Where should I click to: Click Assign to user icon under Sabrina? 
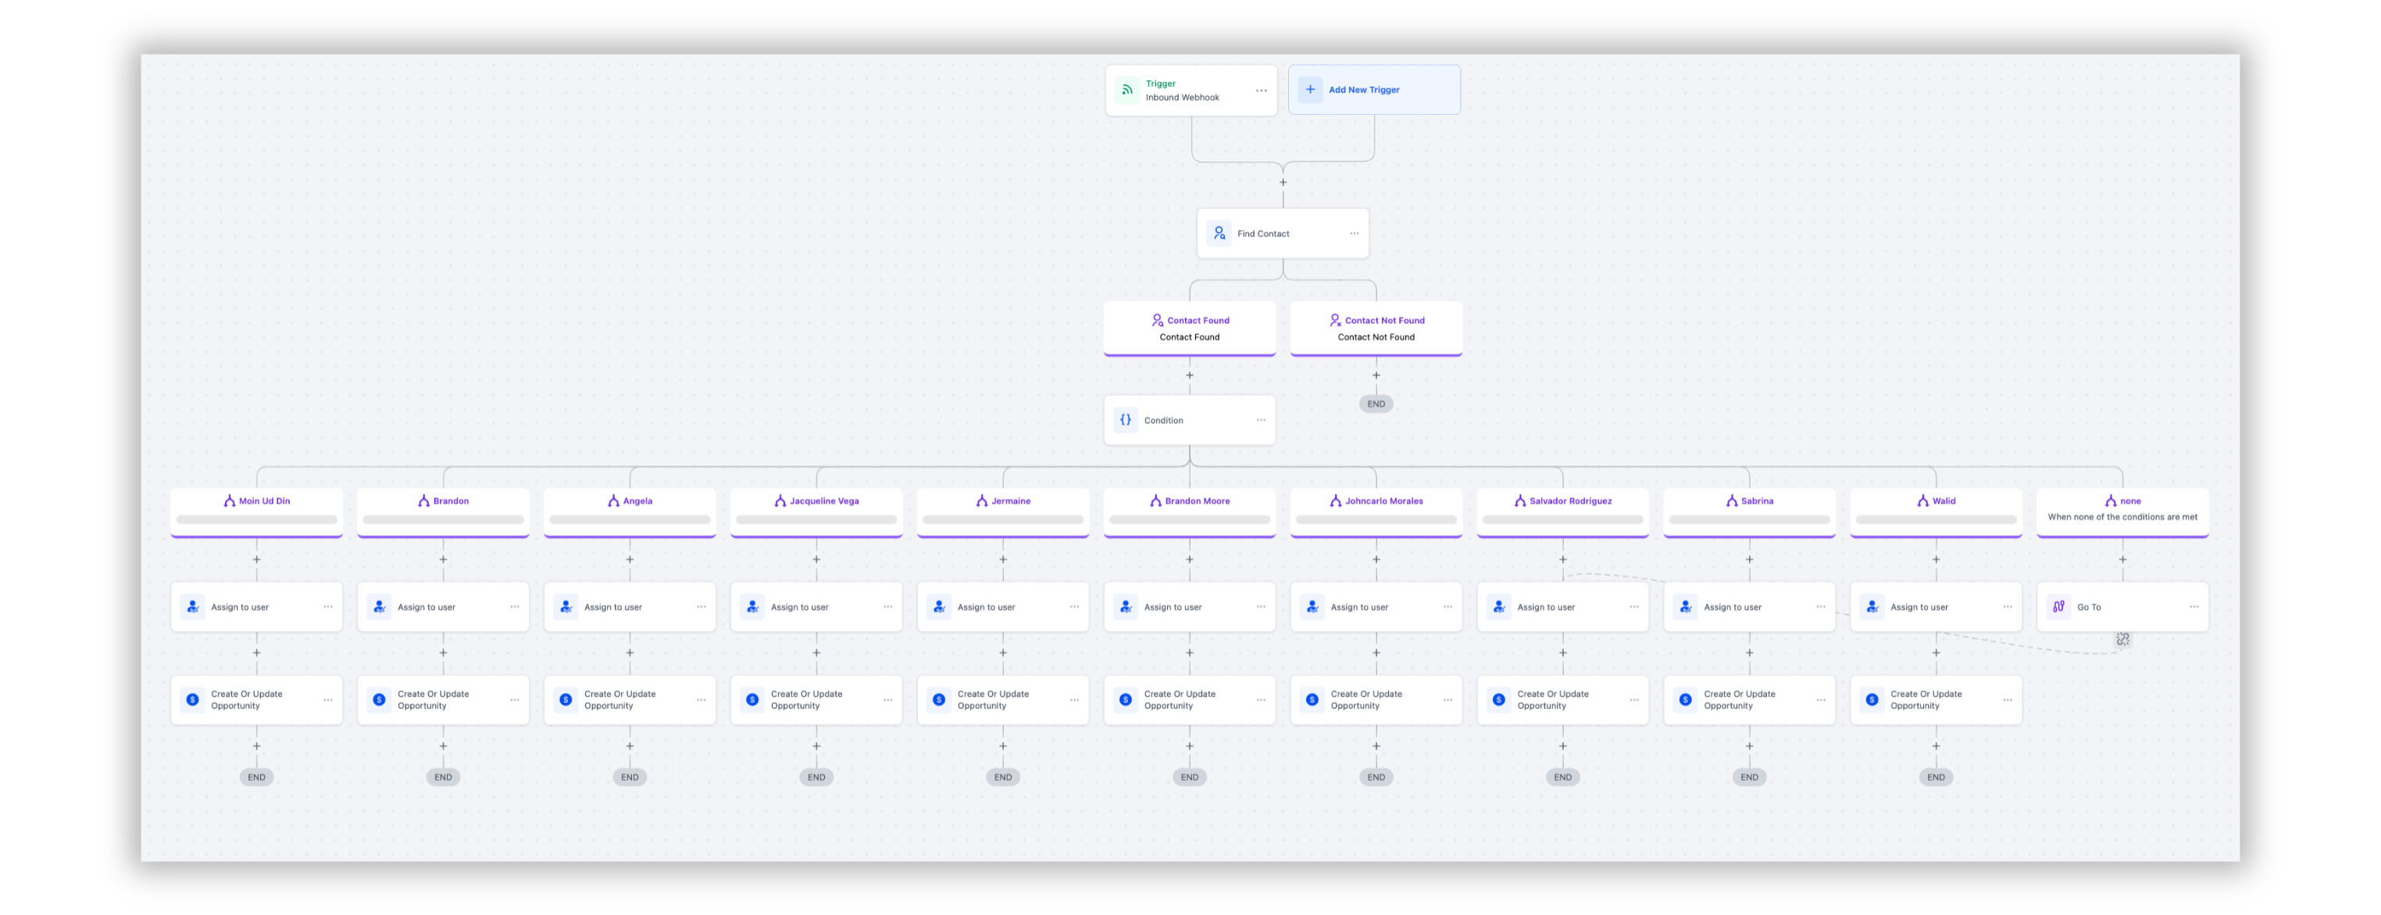(x=1686, y=607)
